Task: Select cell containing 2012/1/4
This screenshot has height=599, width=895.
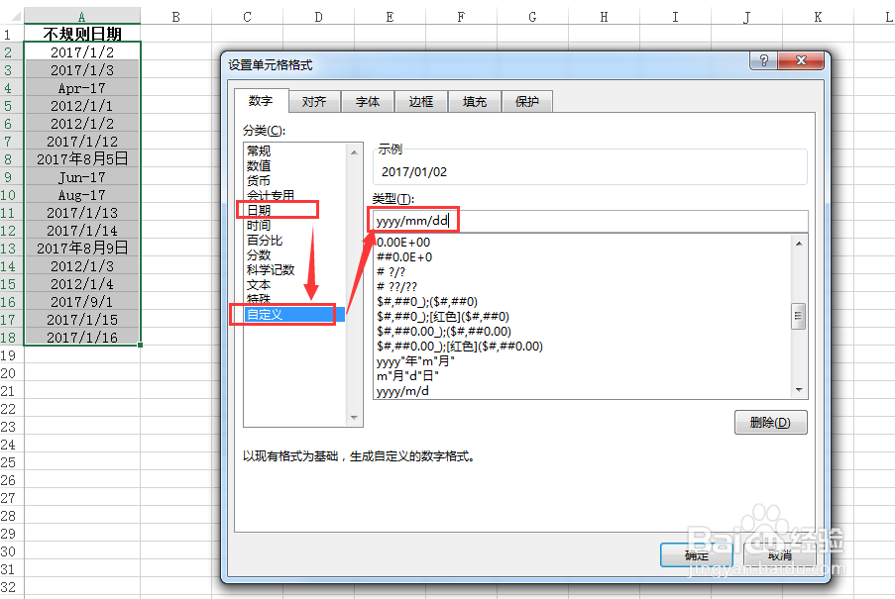Action: 82,284
